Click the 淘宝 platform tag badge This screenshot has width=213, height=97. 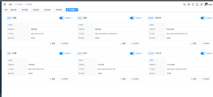(80, 18)
